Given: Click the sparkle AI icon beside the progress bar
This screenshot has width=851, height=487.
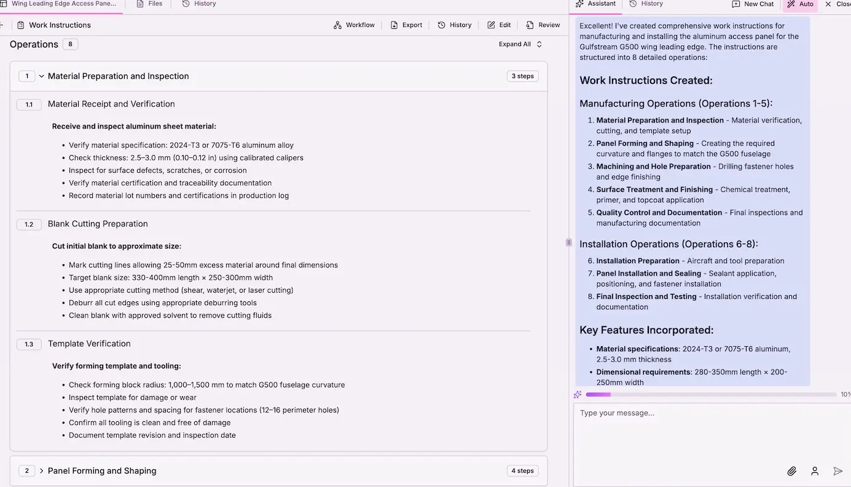Looking at the screenshot, I should coord(578,394).
